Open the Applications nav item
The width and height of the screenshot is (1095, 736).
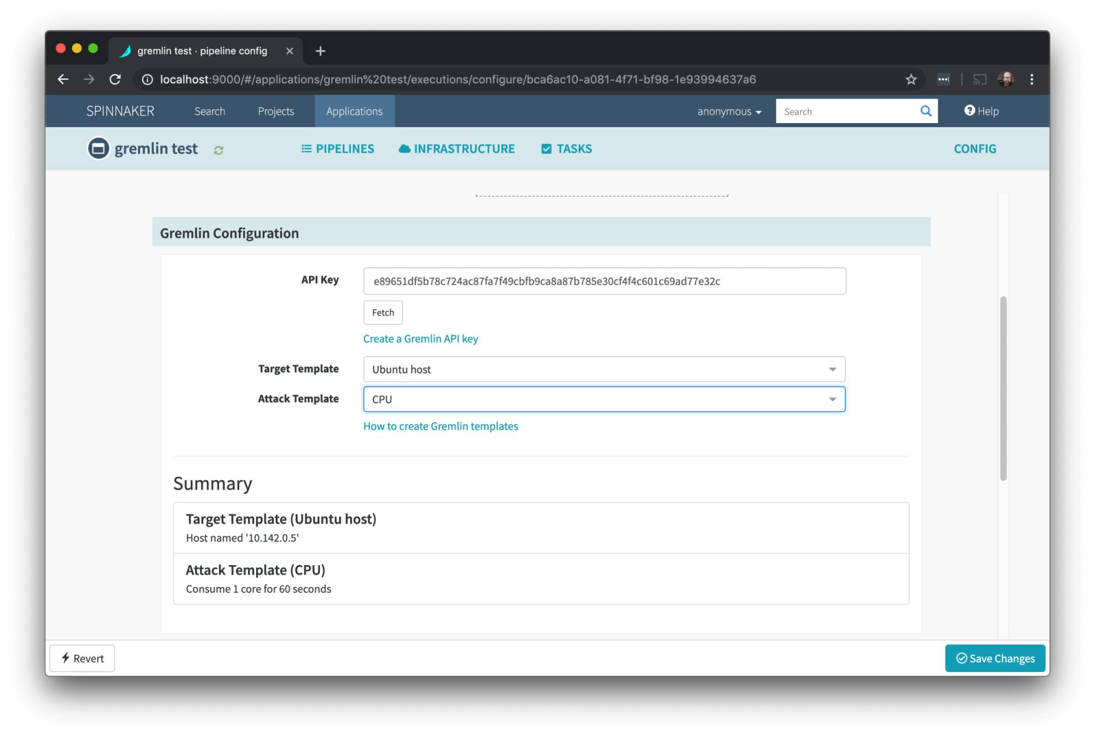[x=354, y=111]
